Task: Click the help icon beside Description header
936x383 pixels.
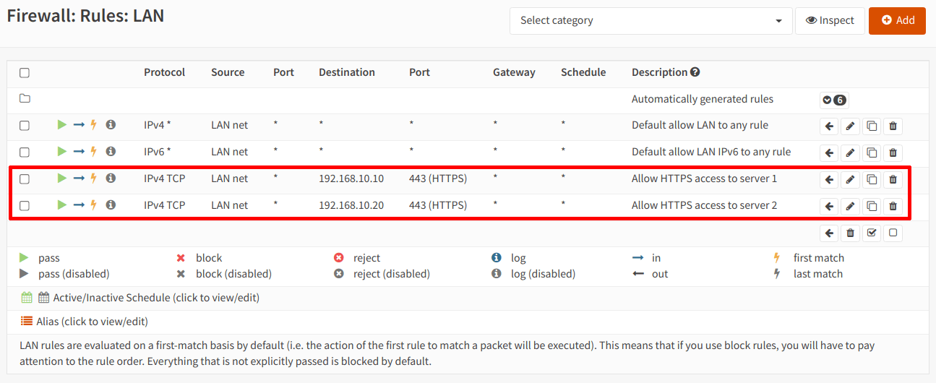Action: 695,72
